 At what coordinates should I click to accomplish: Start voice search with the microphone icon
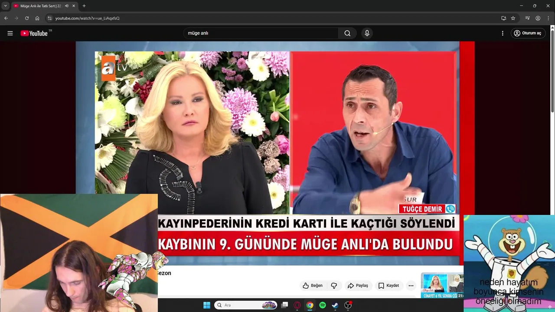pyautogui.click(x=367, y=33)
